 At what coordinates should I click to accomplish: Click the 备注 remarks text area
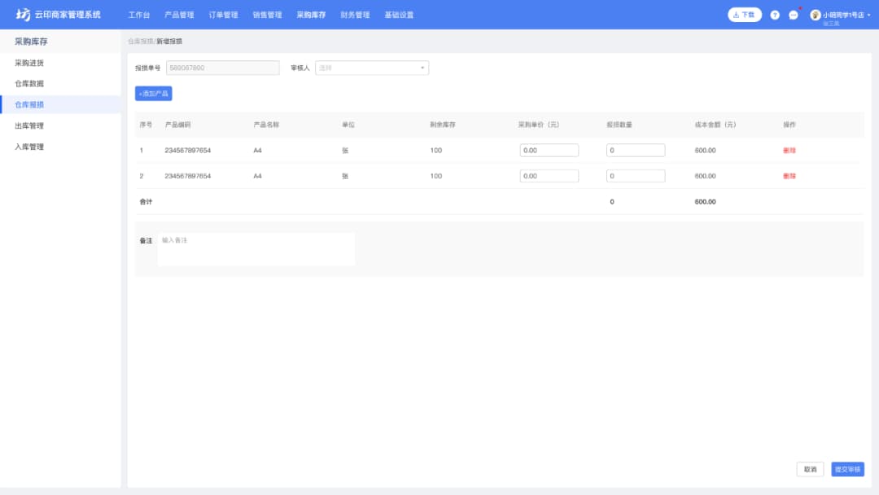(256, 249)
